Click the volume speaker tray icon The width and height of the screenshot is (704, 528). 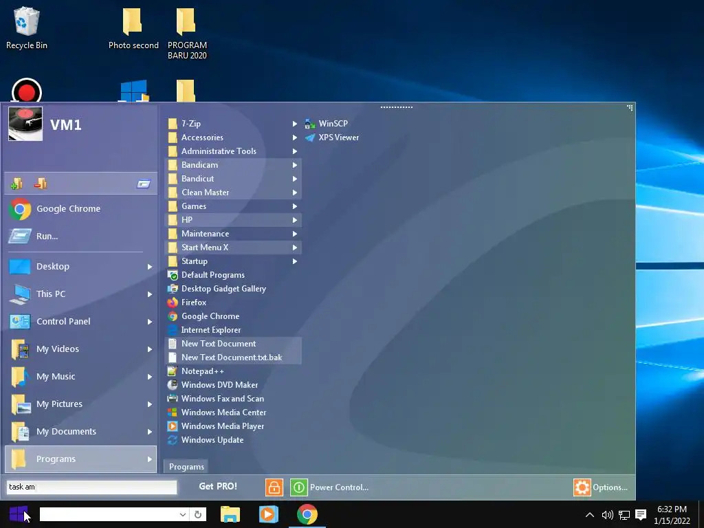point(607,515)
